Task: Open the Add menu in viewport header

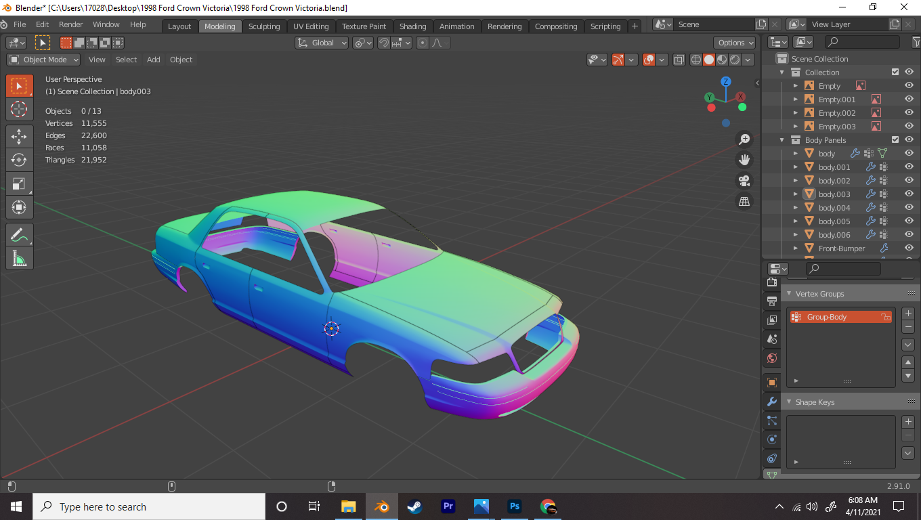Action: tap(154, 60)
